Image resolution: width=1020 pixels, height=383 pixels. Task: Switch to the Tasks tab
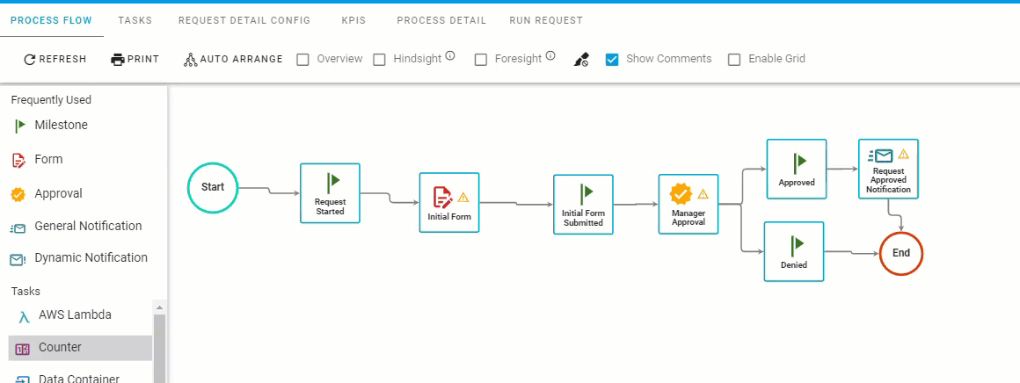(x=135, y=20)
